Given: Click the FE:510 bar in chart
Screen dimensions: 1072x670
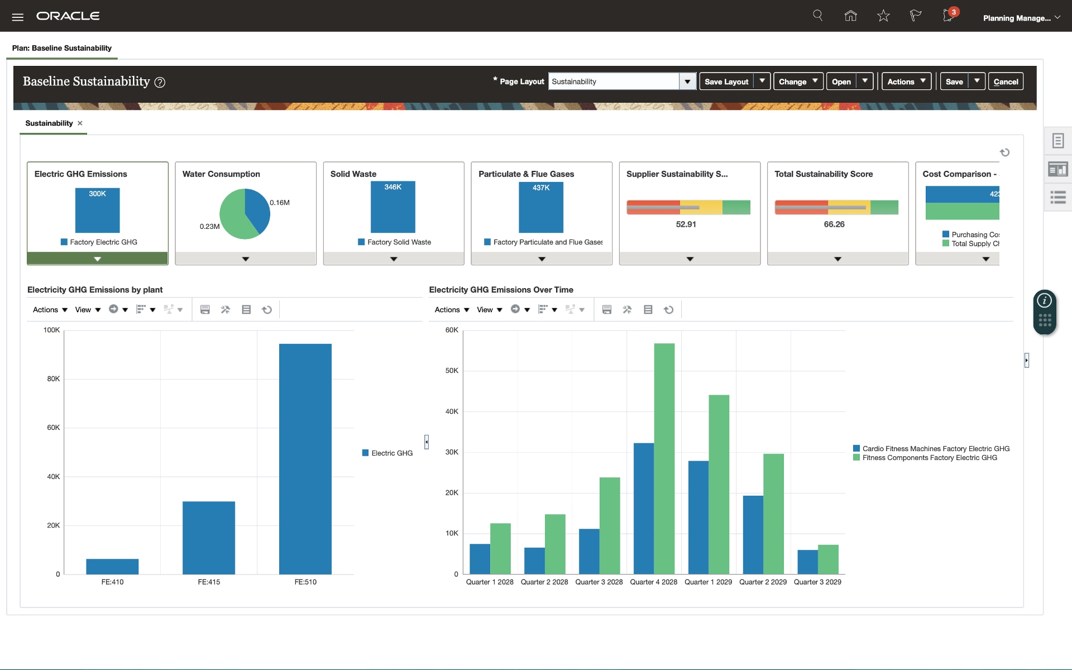Looking at the screenshot, I should pos(305,458).
